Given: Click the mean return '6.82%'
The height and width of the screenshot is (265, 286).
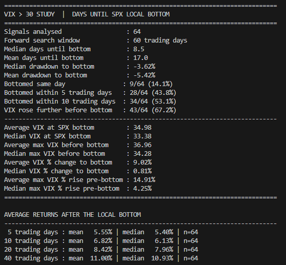Looking at the screenshot, I should pyautogui.click(x=103, y=241).
